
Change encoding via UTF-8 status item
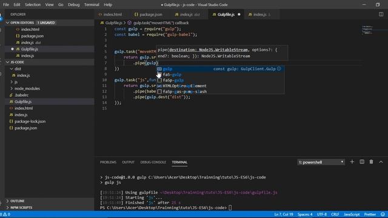point(322,214)
